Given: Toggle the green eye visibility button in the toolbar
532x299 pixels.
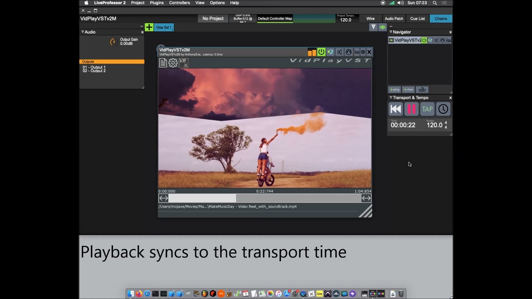Looking at the screenshot, I should tap(382, 27).
